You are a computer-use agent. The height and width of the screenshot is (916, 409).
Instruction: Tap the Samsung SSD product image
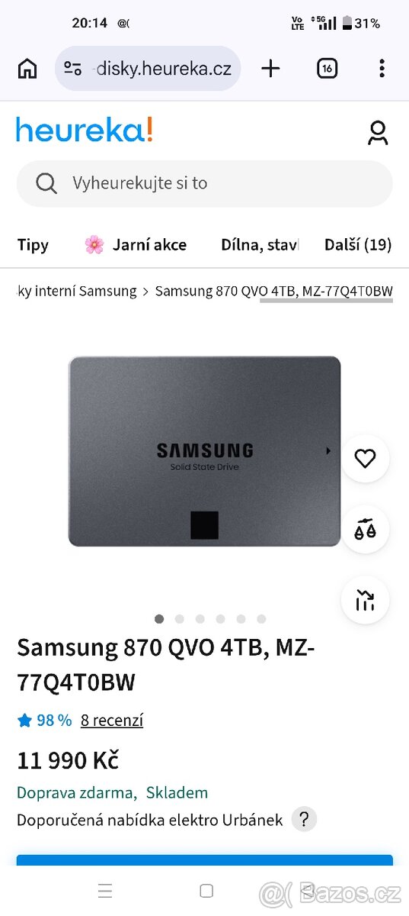tap(204, 451)
